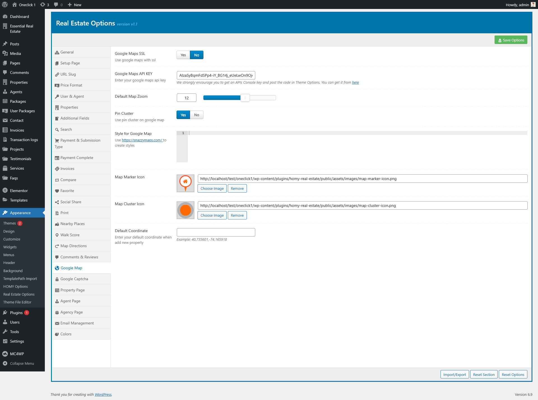Set Google Maps SSL to No

pos(197,55)
